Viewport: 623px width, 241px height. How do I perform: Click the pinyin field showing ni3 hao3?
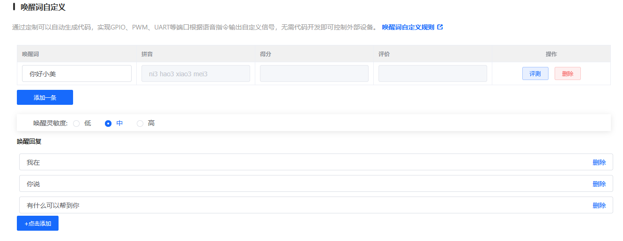[195, 73]
